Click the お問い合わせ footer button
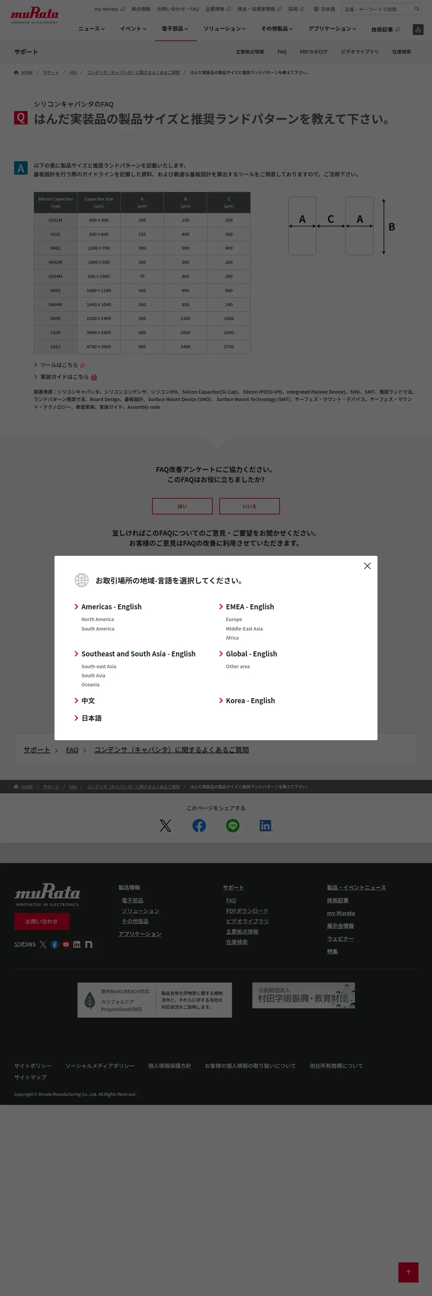The width and height of the screenshot is (432, 1296). 42,921
